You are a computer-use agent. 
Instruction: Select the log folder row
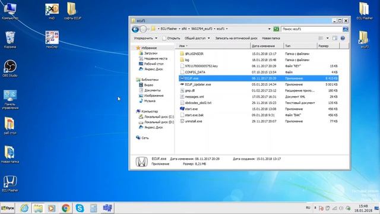click(259, 59)
